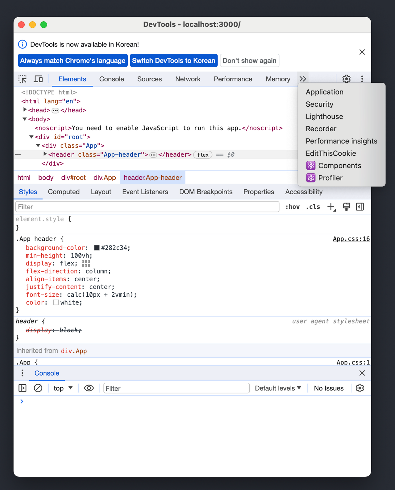Clear the console with the ban icon
395x490 pixels.
click(x=38, y=388)
